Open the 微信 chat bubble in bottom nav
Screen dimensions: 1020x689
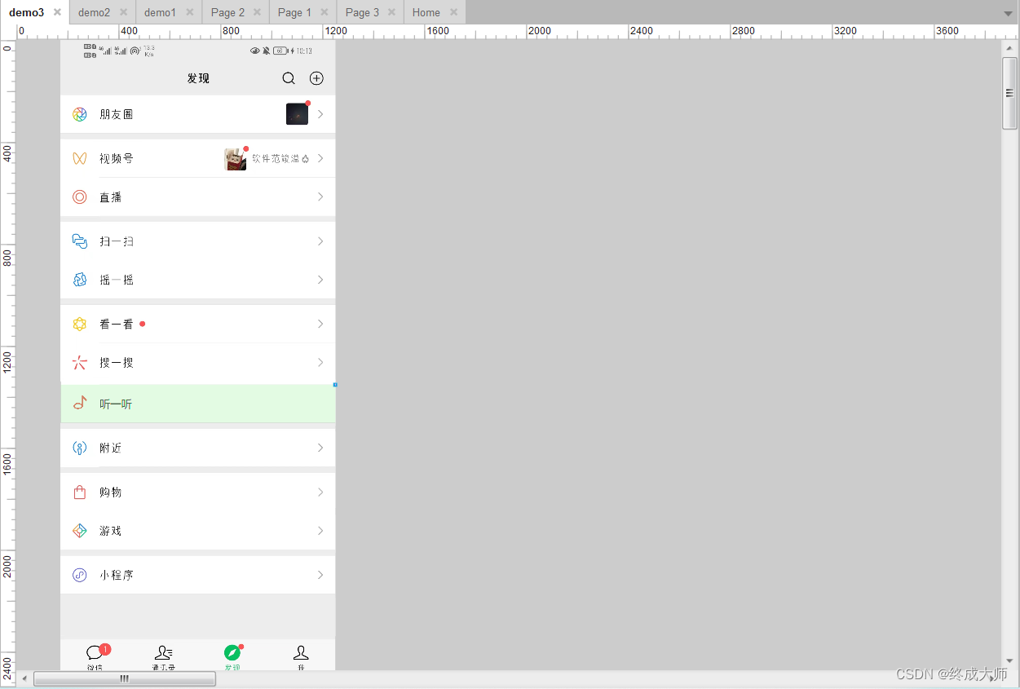click(x=95, y=651)
